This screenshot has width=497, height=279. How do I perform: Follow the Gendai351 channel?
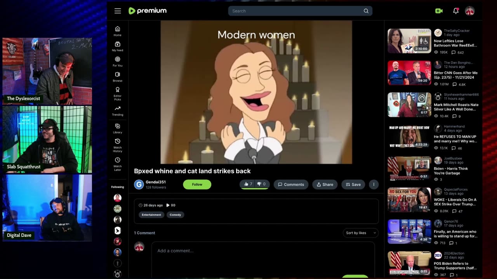(x=197, y=184)
